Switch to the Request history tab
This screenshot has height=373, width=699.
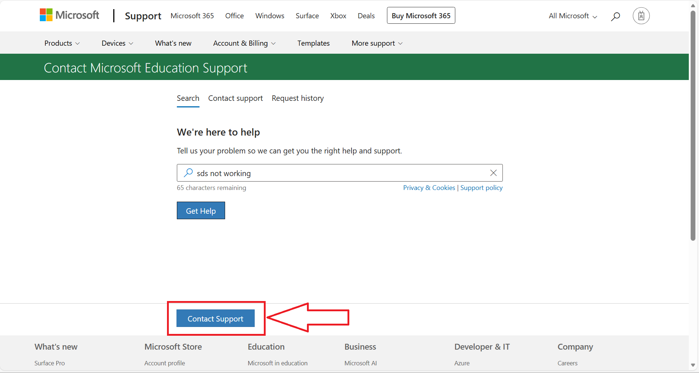[298, 98]
